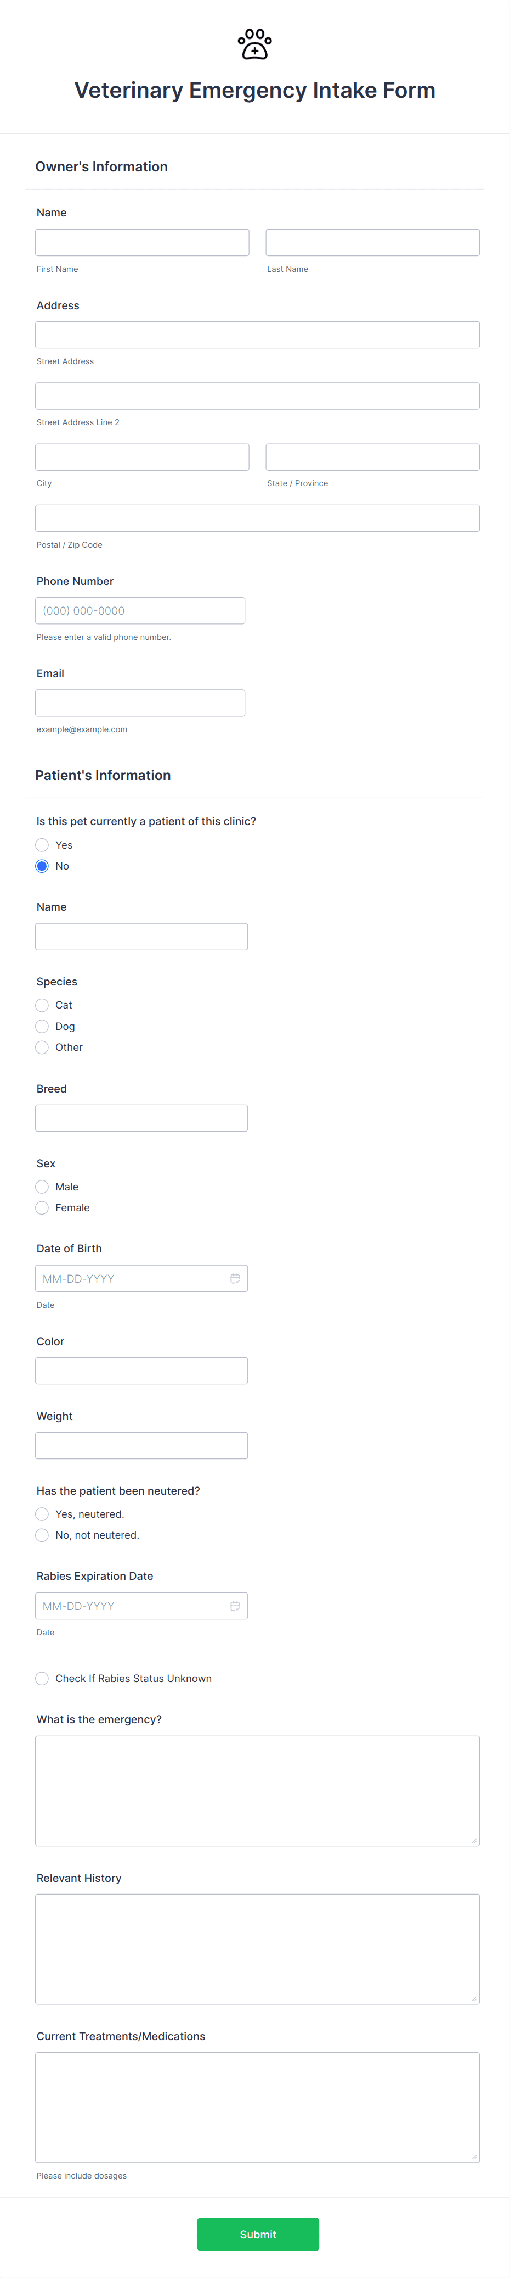The height and width of the screenshot is (2278, 510).
Task: Focus the Phone Number field
Action: (139, 610)
